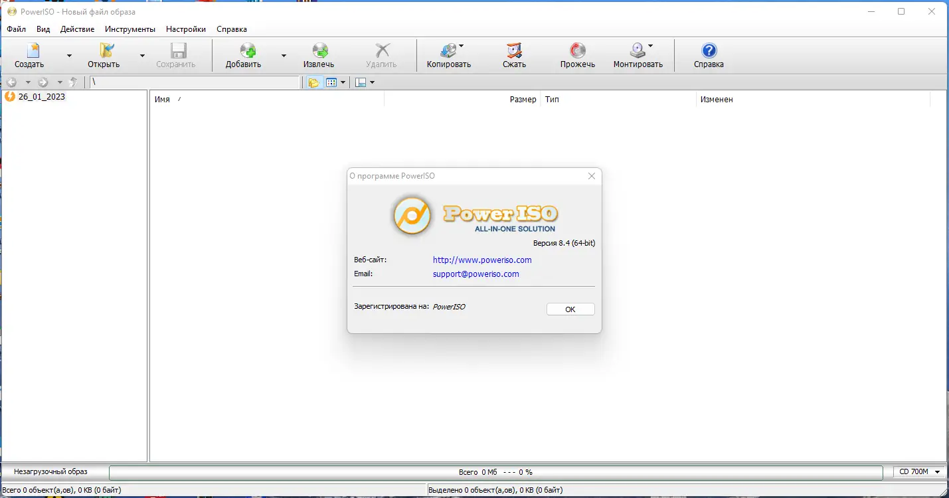Open the http://www.poweriso.com link
The image size is (949, 498).
coord(482,260)
